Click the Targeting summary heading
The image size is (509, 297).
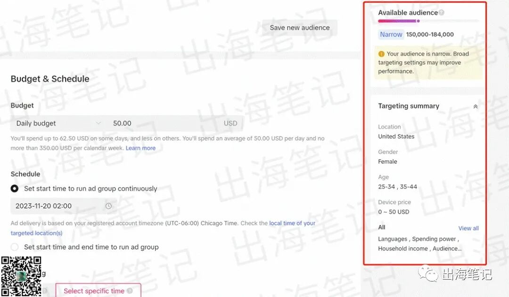point(408,106)
